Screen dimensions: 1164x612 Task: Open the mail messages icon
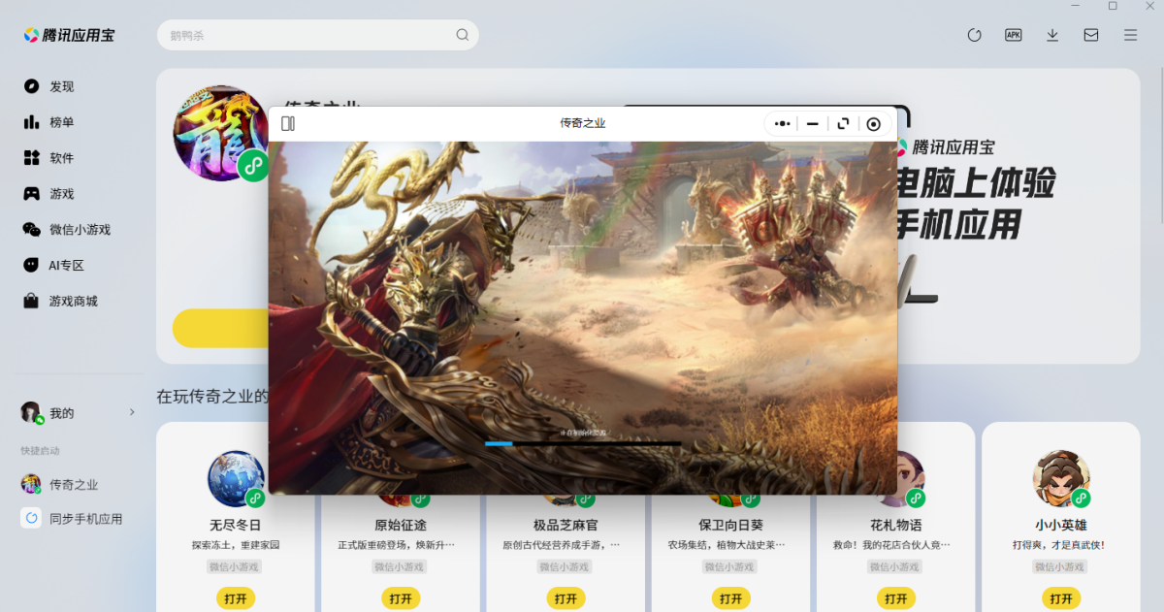1091,35
